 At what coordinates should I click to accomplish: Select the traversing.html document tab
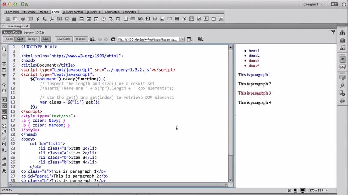(x=17, y=26)
